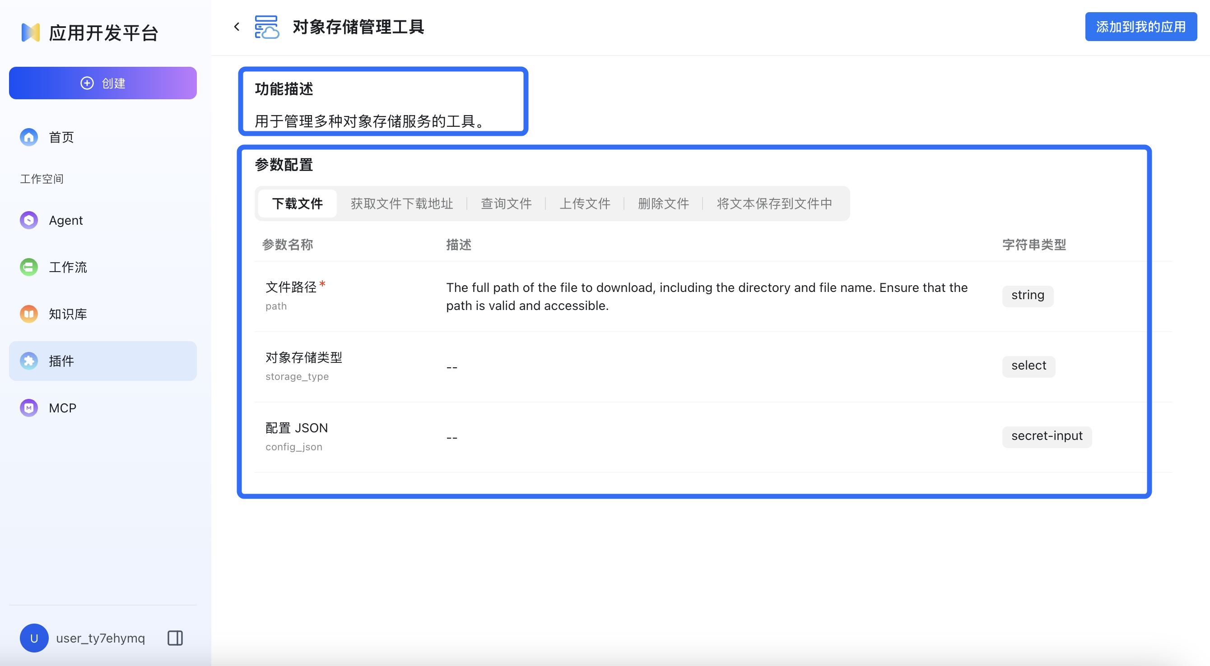Image resolution: width=1210 pixels, height=666 pixels.
Task: Click the 对象存储管理工具 plugin icon
Action: 267,27
